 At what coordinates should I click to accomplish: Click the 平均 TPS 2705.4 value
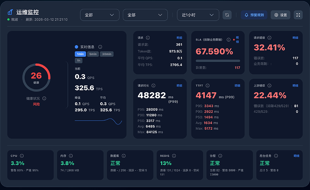coord(176,65)
